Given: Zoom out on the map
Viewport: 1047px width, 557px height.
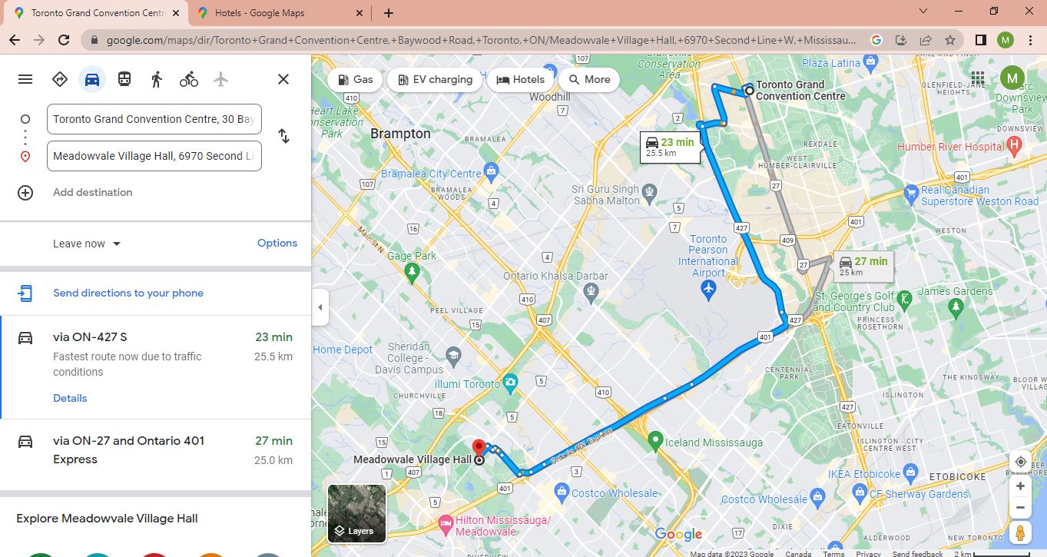Looking at the screenshot, I should pos(1020,507).
